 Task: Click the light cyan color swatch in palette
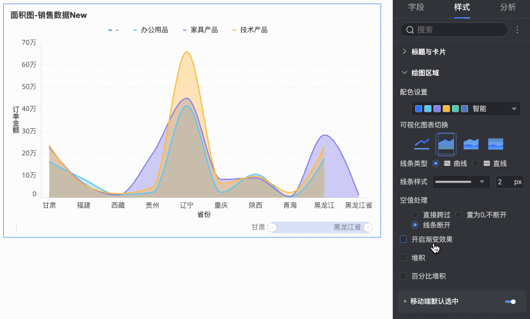click(428, 108)
